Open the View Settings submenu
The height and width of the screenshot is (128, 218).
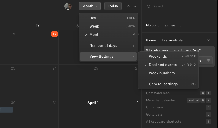[x=108, y=57]
